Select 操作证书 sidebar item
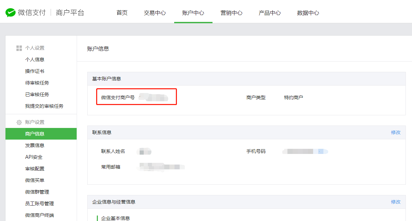 point(35,71)
